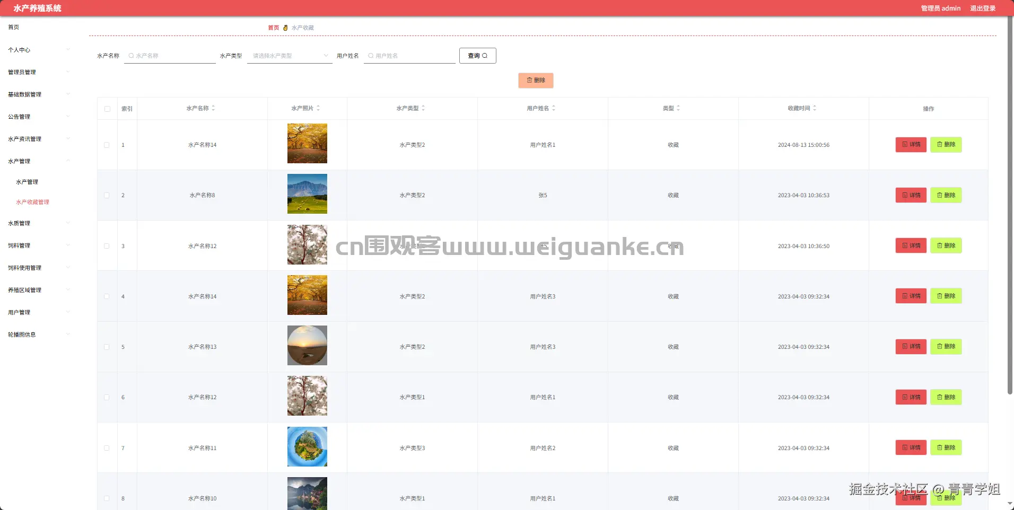Click the breadcrumb separator icon after 首页
The width and height of the screenshot is (1014, 510).
pyautogui.click(x=285, y=28)
